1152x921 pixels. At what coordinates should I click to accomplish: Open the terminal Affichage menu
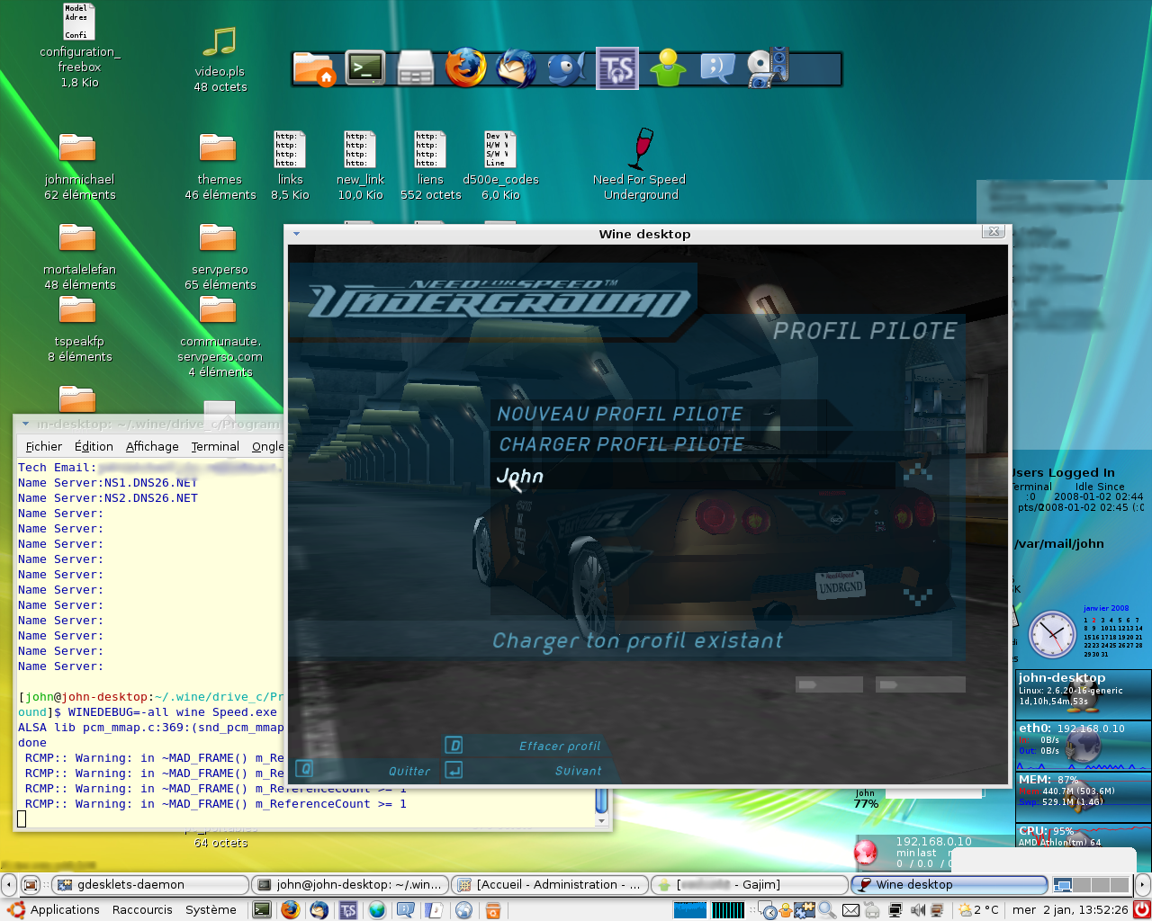152,446
